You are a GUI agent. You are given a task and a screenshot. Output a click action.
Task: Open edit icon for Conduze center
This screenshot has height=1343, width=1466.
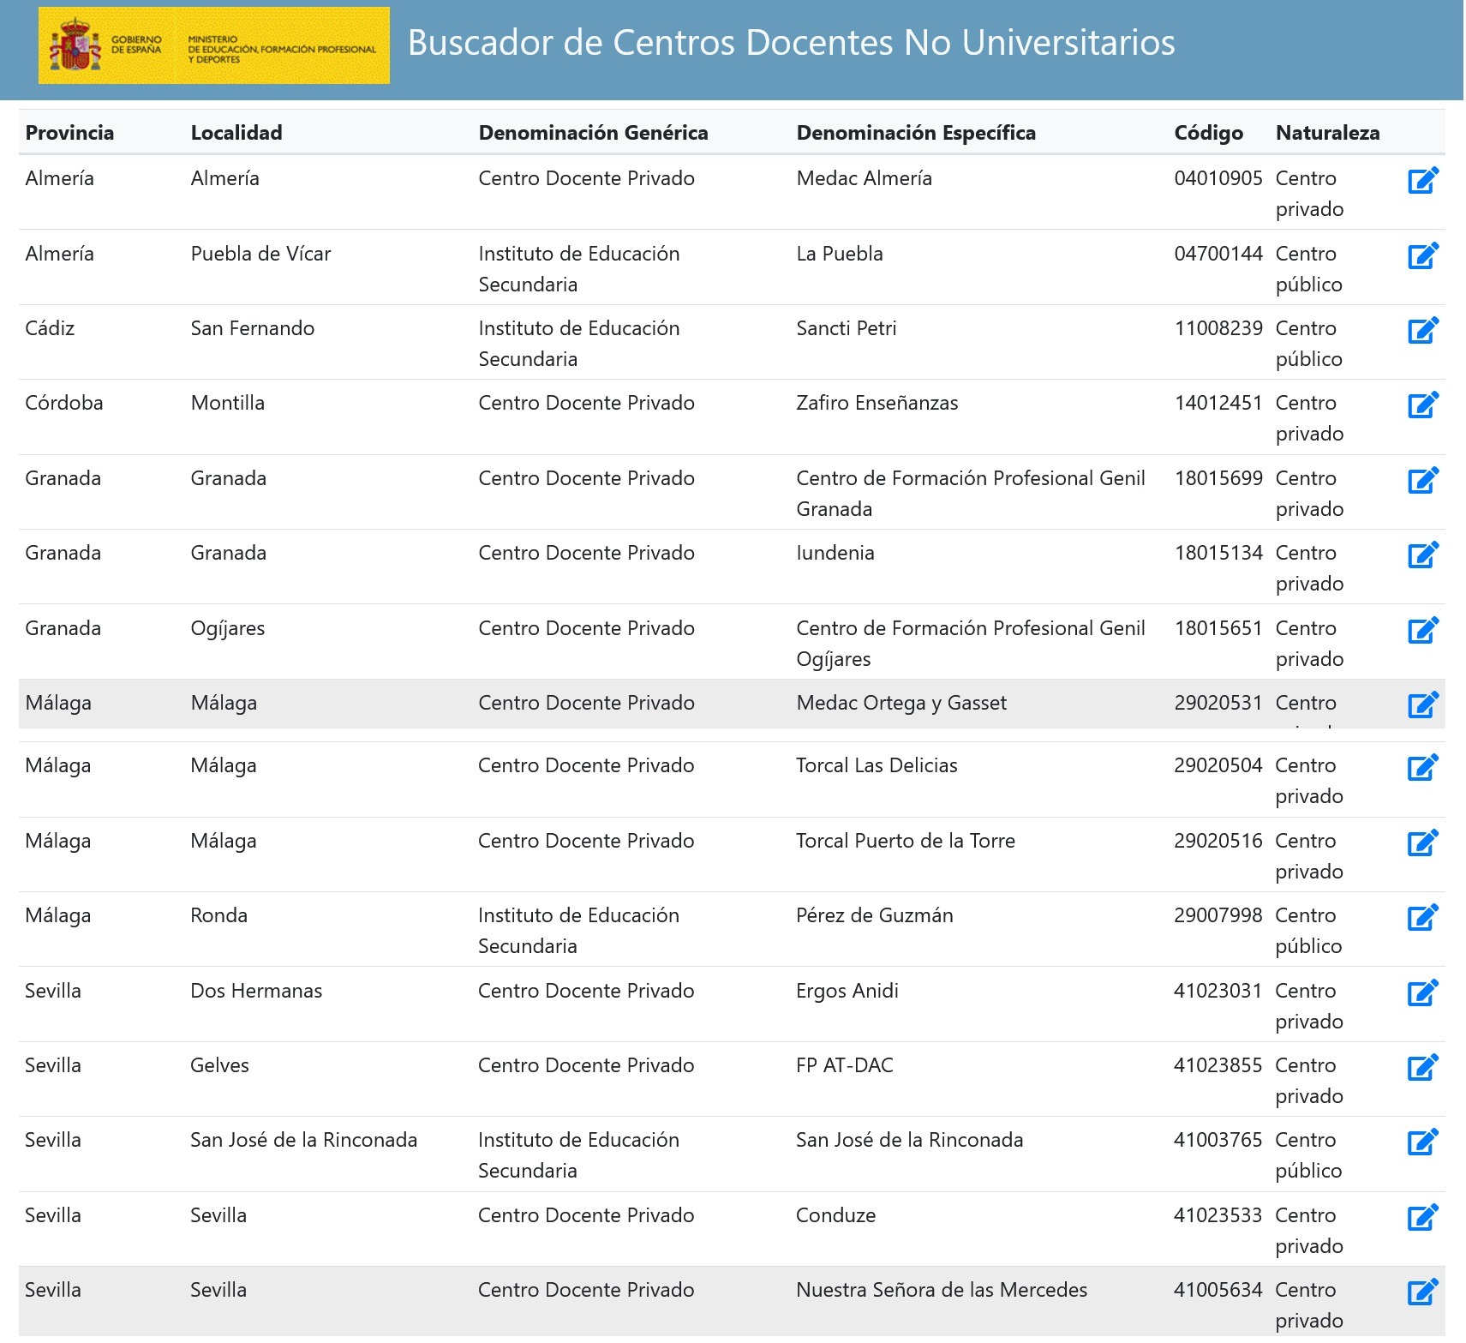pos(1422,1218)
